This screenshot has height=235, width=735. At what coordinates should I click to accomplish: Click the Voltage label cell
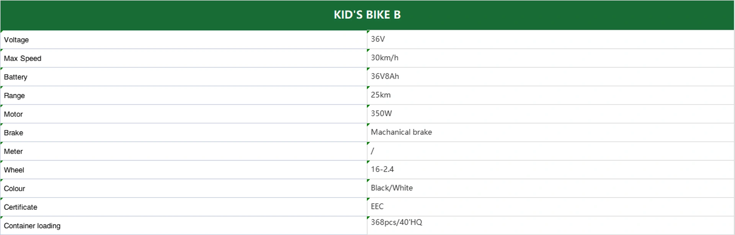184,40
